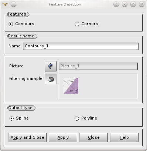Click the Apply and Close button

(x=27, y=137)
